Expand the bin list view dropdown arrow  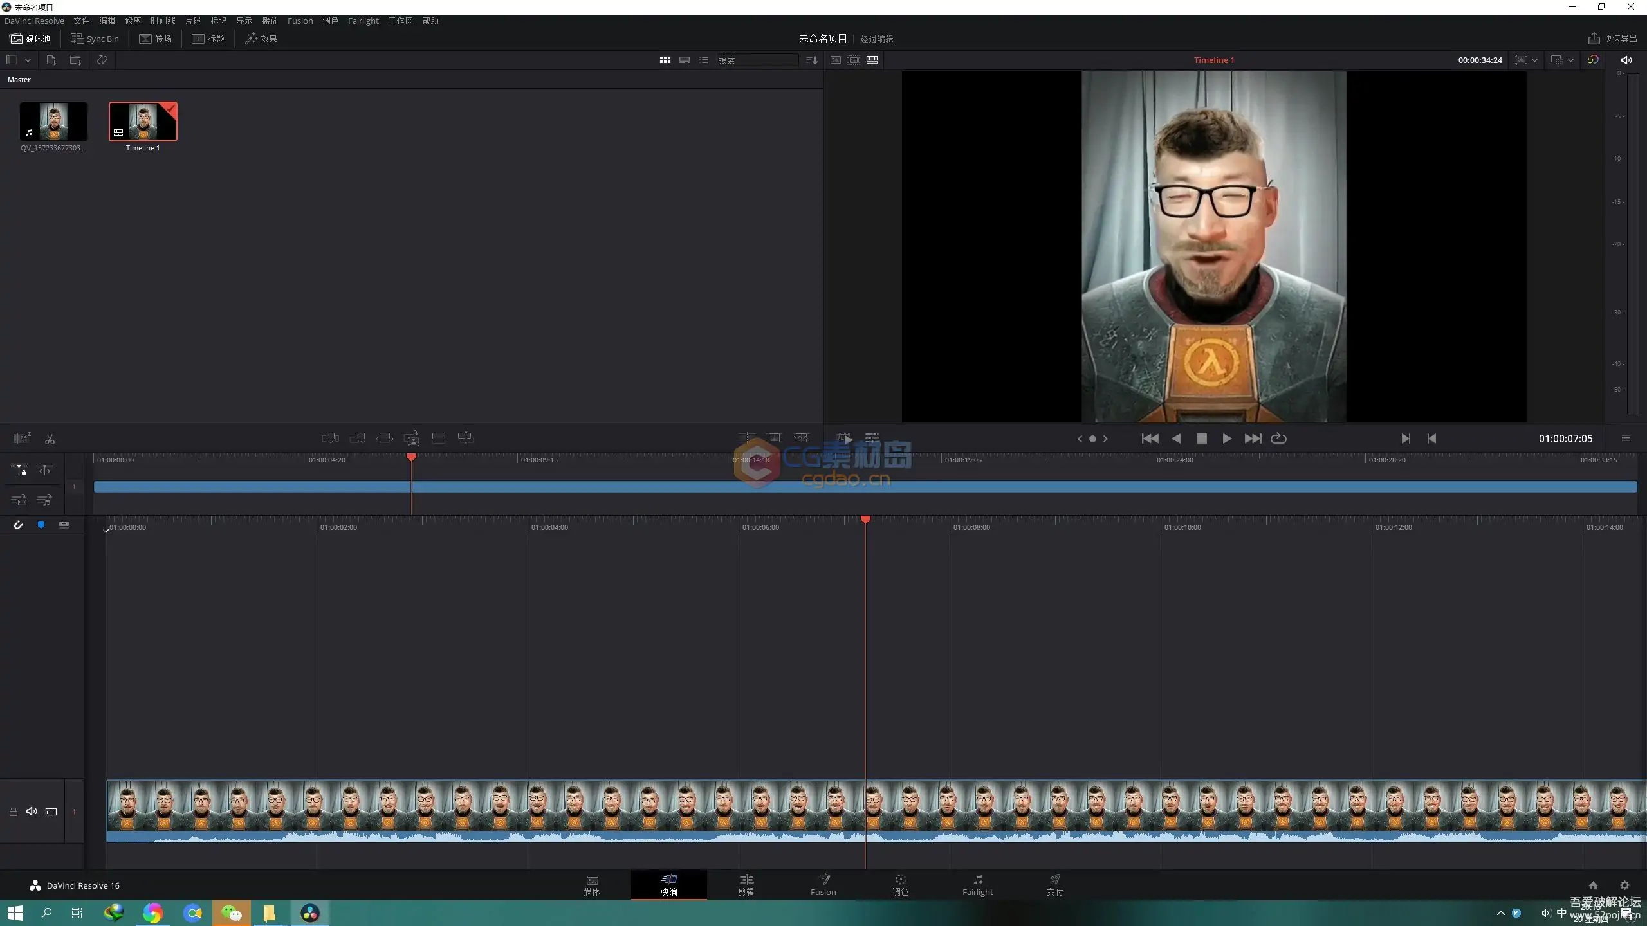click(28, 60)
